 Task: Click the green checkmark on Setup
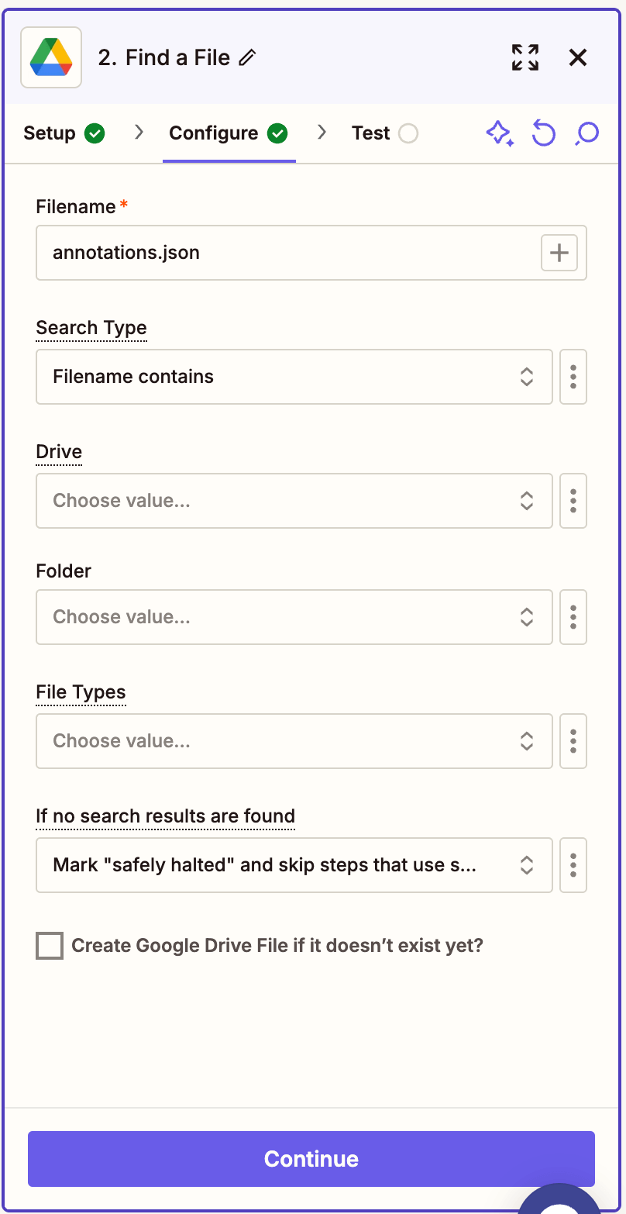coord(94,133)
